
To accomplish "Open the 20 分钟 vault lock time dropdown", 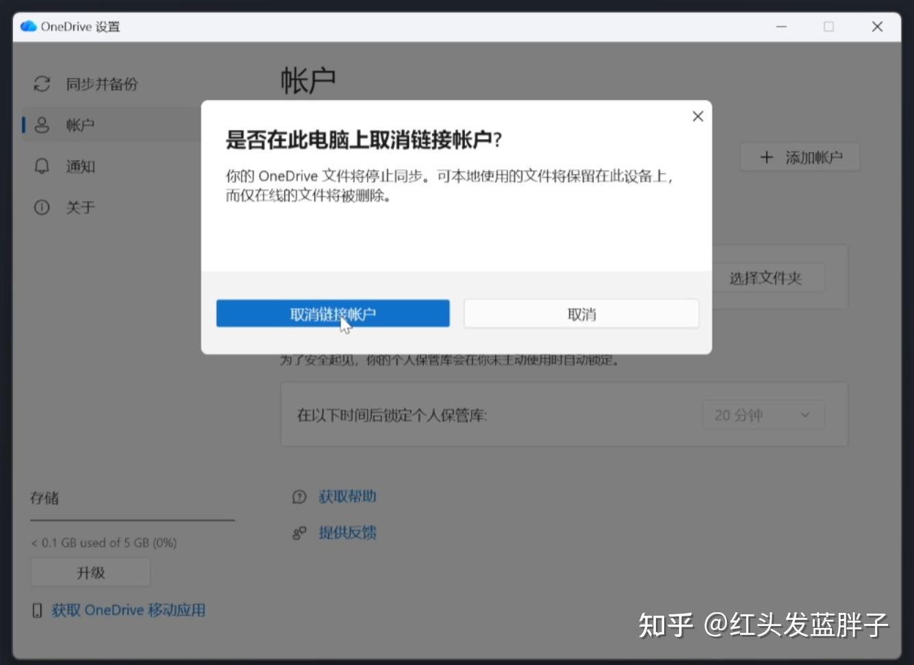I will coord(763,415).
